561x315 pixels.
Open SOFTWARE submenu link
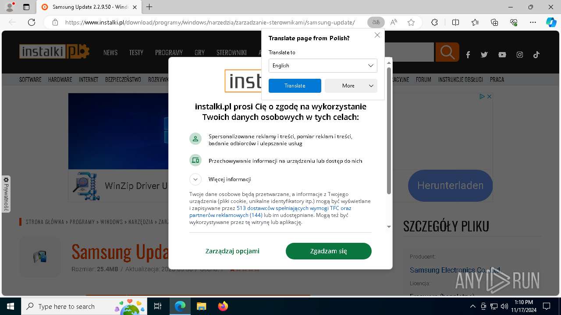(x=30, y=80)
